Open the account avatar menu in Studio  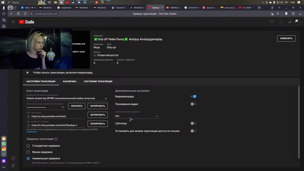tap(297, 21)
